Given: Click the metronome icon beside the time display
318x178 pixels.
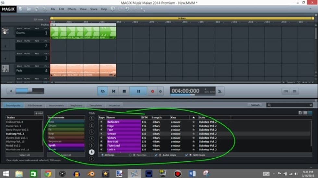Looking at the screenshot, I should click(x=220, y=91).
